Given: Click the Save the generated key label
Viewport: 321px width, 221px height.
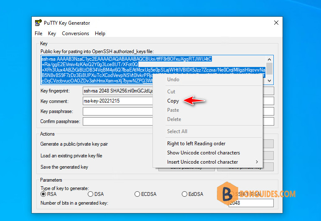Looking at the screenshot, I should tap(64, 167).
